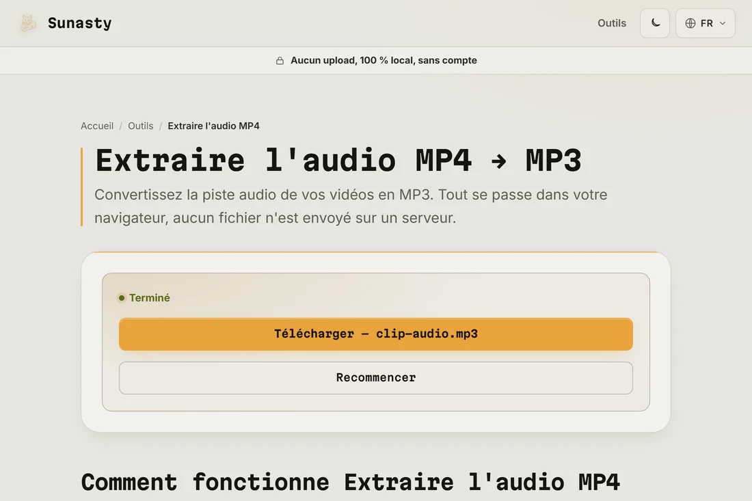Click the lock icon in the privacy banner
The height and width of the screenshot is (501, 752).
[x=280, y=60]
